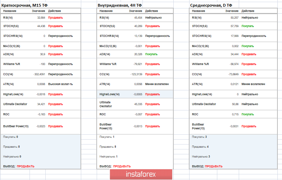282x180 pixels.
Task: Click Bull/Bear Power(13) value -0,0023
Action: (x=41, y=126)
